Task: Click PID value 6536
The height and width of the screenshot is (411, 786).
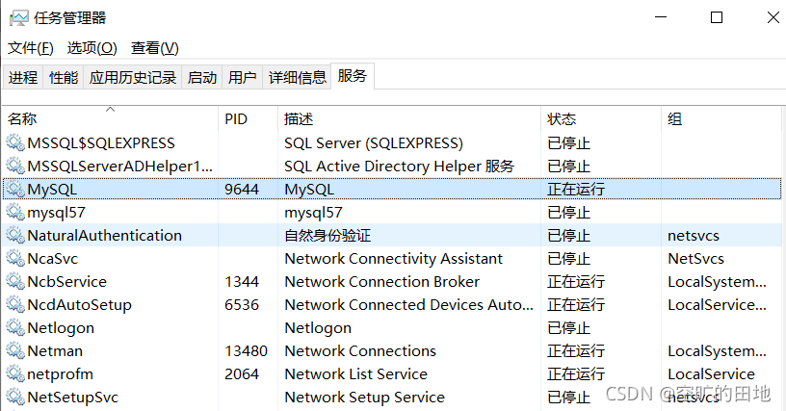Action: point(242,304)
